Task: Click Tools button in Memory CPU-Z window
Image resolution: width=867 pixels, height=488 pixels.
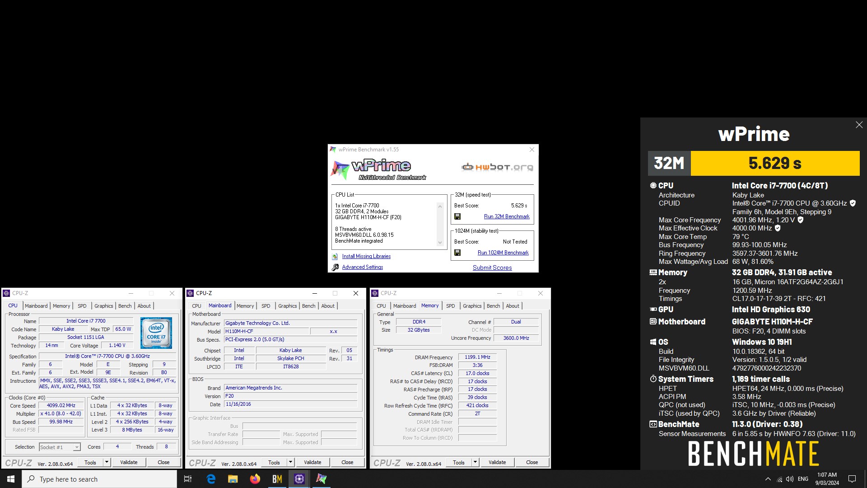Action: pyautogui.click(x=459, y=462)
